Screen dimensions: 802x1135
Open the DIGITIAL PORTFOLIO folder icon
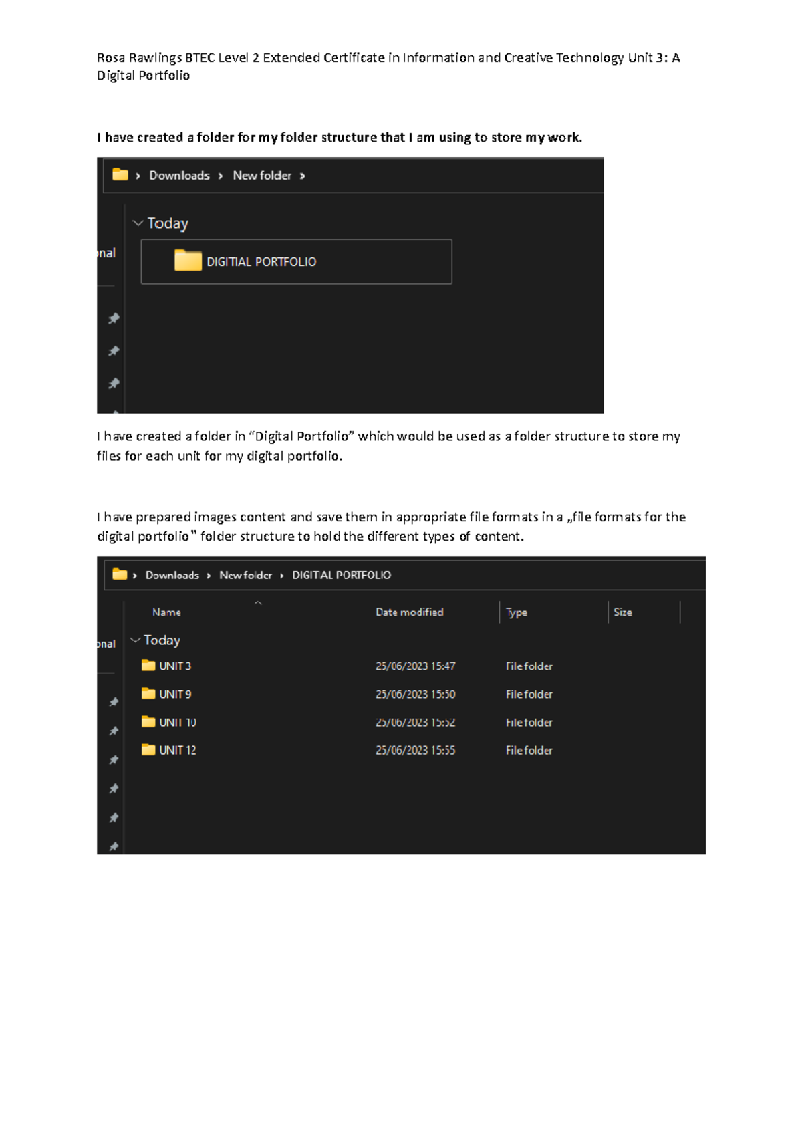tap(188, 261)
